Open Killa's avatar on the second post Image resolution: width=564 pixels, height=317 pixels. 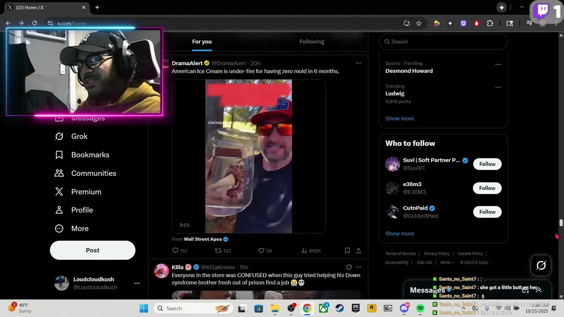tap(162, 271)
